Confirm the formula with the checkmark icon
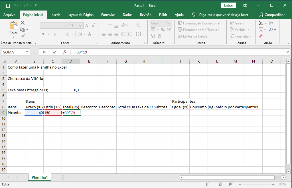 coord(54,52)
